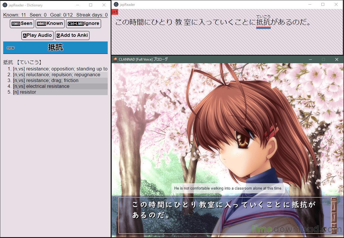
Task: Click the japReader window title icon
Action: [116, 4]
